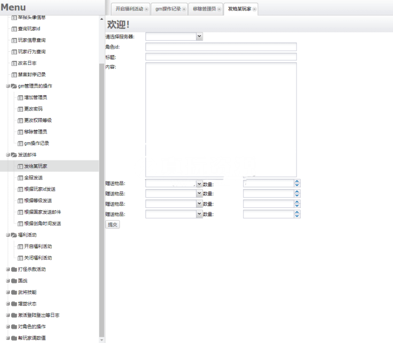Click the page icon next to 全服发送
This screenshot has height=343, width=393.
(x=20, y=178)
